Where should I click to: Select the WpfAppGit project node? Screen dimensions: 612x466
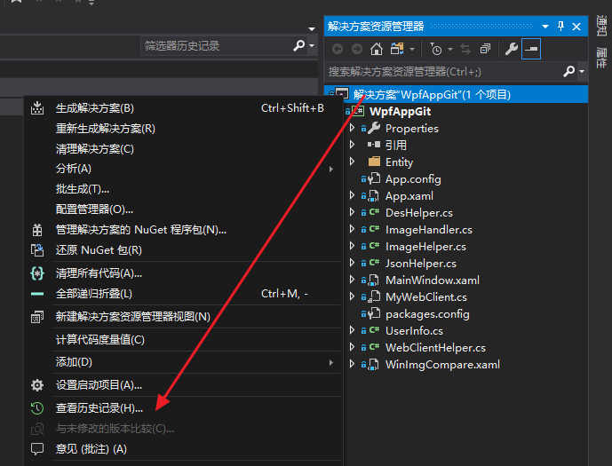pyautogui.click(x=400, y=112)
